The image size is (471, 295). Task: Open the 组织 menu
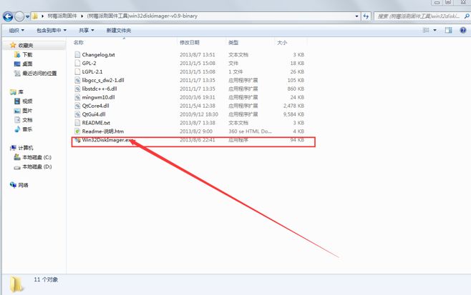coord(16,30)
